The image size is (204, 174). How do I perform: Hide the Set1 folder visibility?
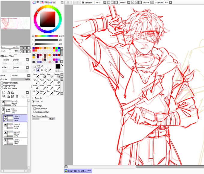pos(3,109)
